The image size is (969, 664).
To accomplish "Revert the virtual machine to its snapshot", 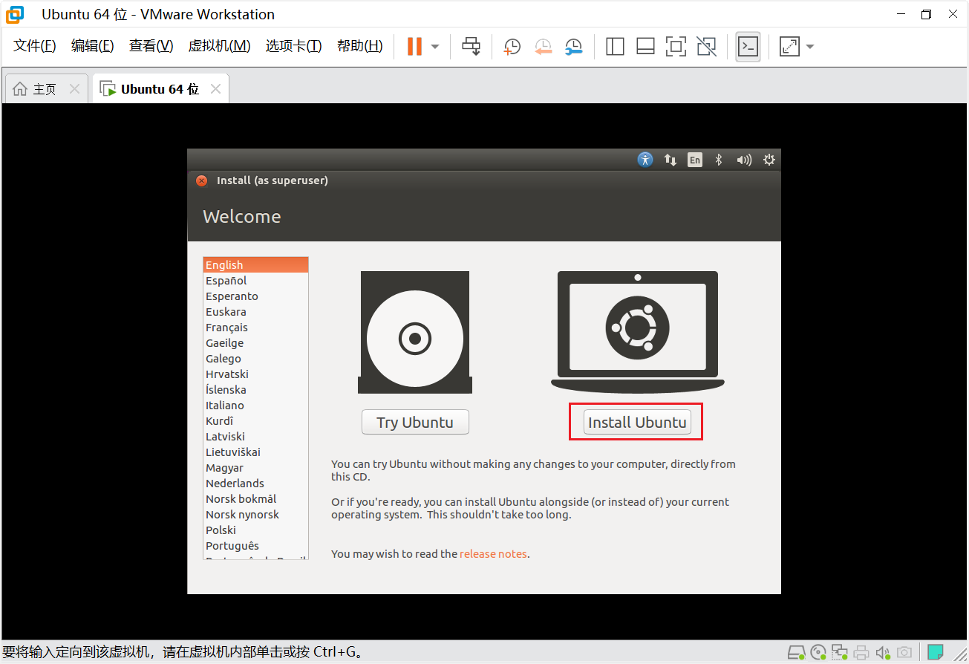I will click(x=544, y=47).
